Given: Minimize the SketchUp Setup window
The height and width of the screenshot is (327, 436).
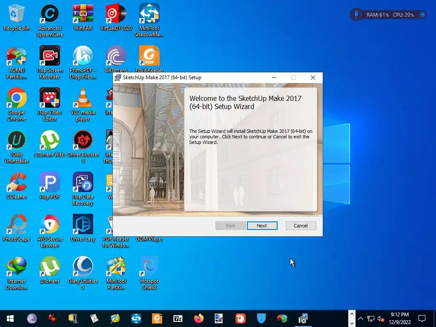Looking at the screenshot, I should 274,77.
